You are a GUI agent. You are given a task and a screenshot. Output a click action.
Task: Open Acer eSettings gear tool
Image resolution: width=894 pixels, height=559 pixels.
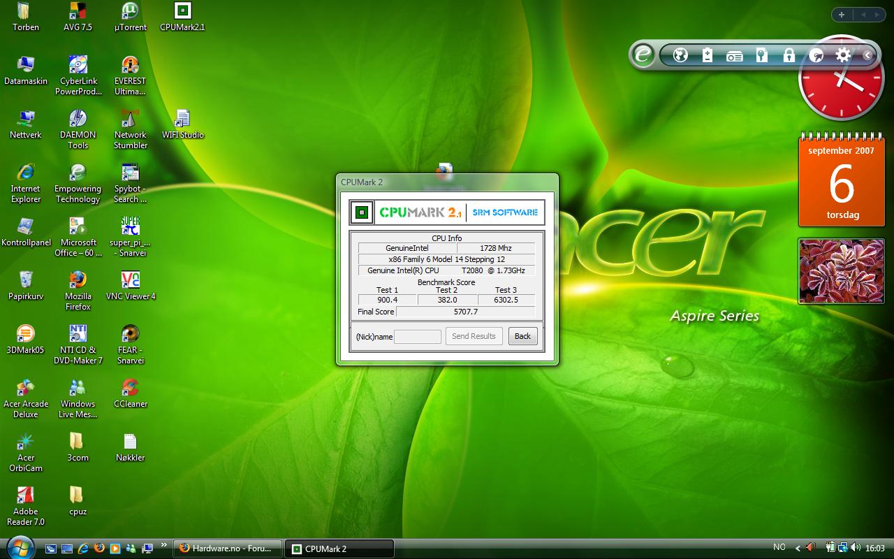(x=843, y=55)
